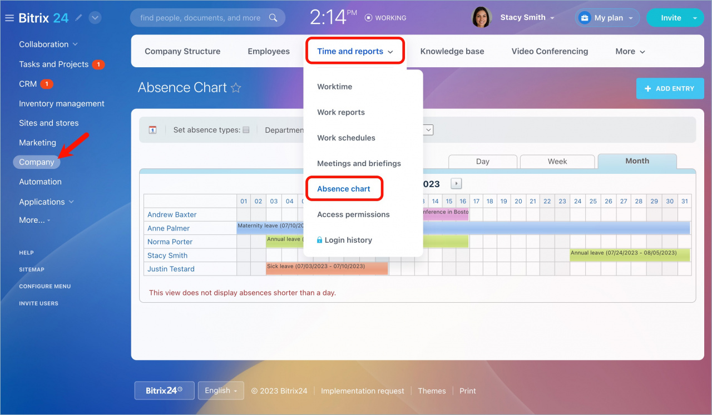
Task: Choose the locked Login history item
Action: (344, 240)
